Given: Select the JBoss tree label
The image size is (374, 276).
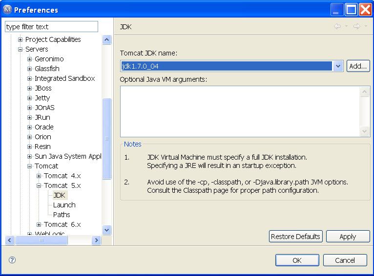Looking at the screenshot, I should [x=43, y=88].
